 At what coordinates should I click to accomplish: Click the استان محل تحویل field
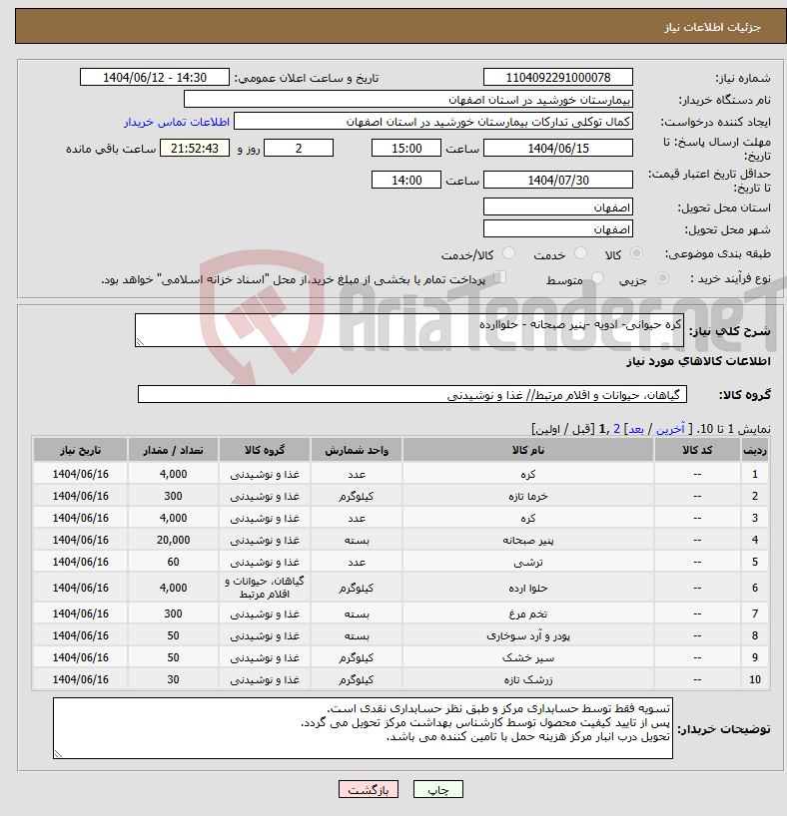557,207
